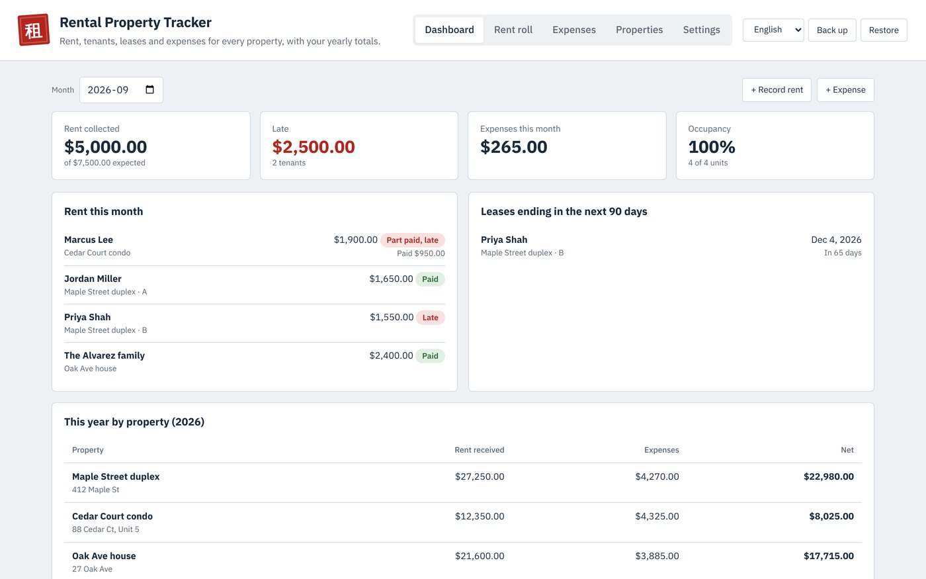
Task: Click the $21,600.00 rent received cell
Action: (x=480, y=556)
